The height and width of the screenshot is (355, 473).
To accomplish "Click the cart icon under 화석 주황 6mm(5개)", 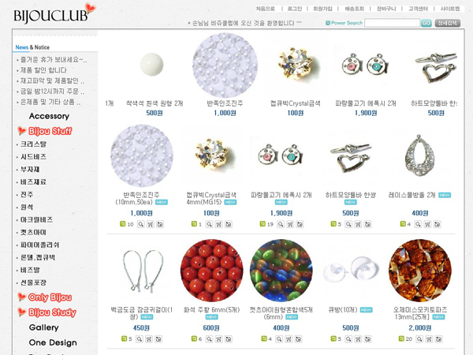I will [218, 339].
